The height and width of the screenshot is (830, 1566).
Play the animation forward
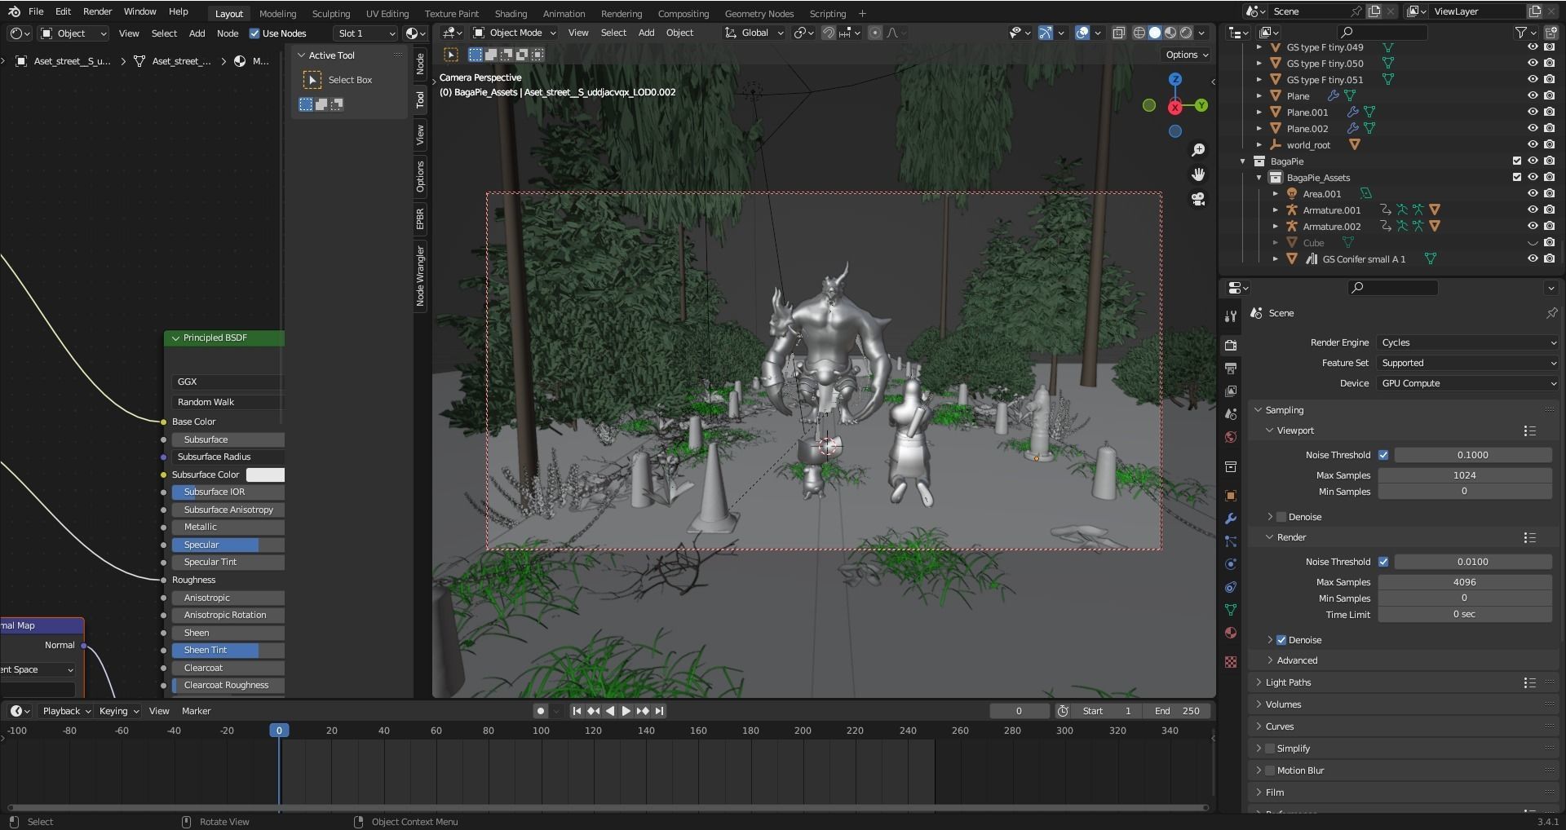pyautogui.click(x=626, y=711)
